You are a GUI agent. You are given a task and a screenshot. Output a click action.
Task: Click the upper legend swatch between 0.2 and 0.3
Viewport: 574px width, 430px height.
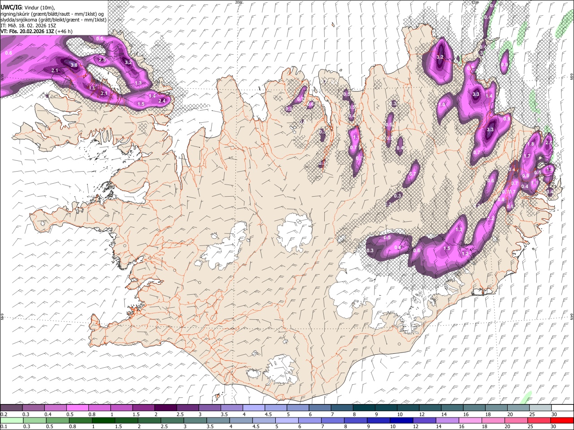point(11,408)
